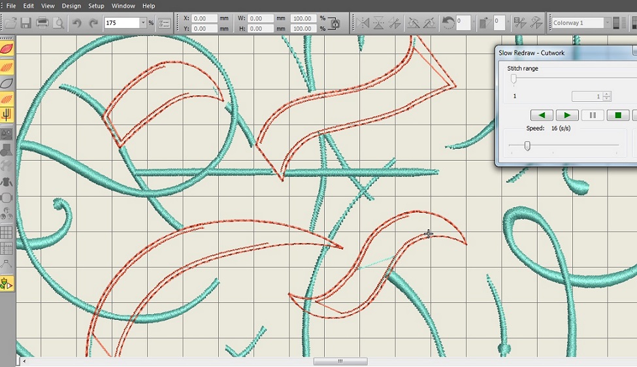Click the Mirror Horizontal icon
The height and width of the screenshot is (367, 637).
tap(363, 24)
